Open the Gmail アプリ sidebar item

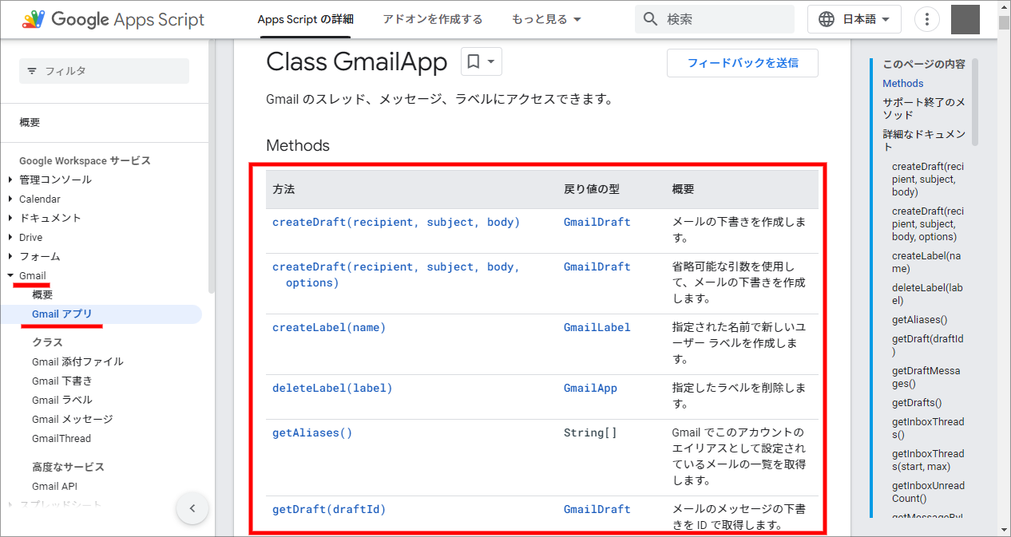(62, 314)
